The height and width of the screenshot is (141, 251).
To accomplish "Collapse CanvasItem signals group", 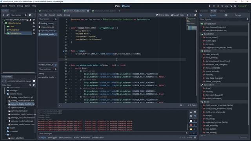I will (x=200, y=85).
